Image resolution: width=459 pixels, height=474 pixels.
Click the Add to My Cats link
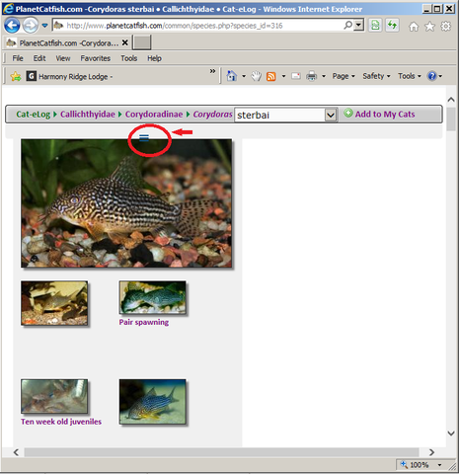(x=385, y=115)
